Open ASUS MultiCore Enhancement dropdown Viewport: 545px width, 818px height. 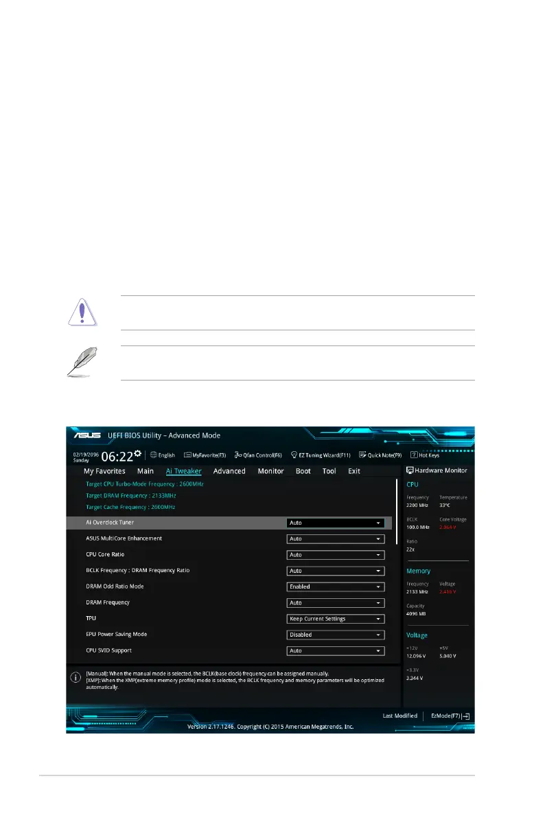click(336, 539)
